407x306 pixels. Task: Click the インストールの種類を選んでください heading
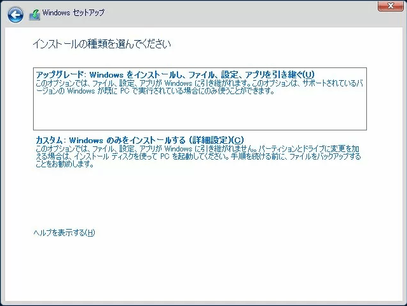(101, 45)
